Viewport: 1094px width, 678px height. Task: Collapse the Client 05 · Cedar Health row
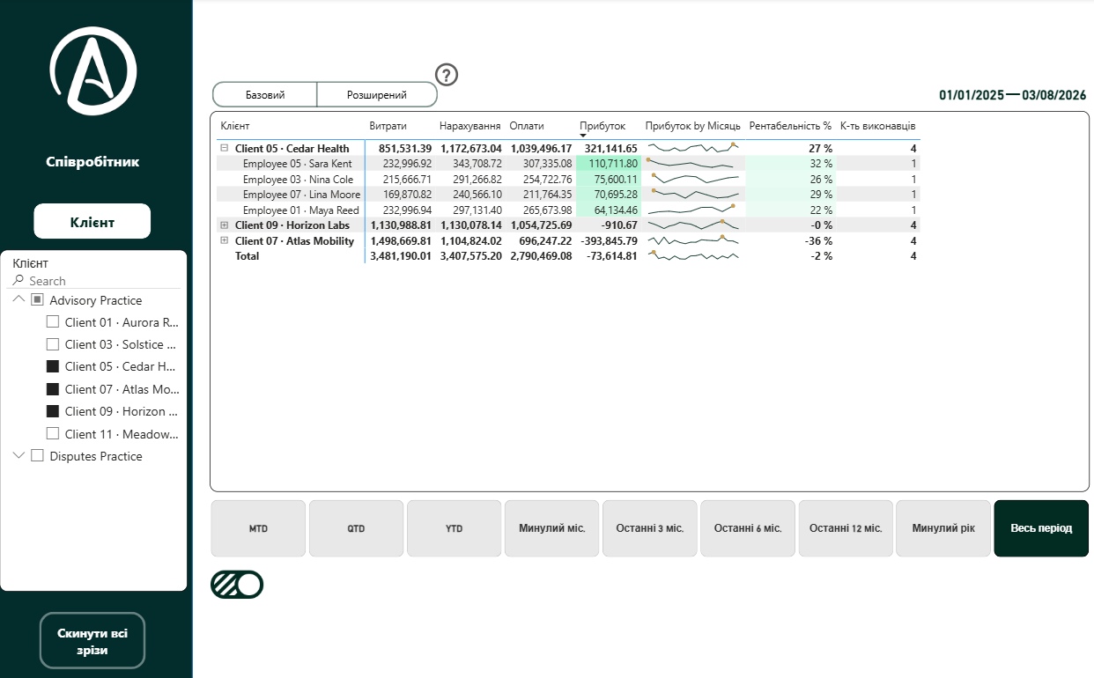(224, 149)
